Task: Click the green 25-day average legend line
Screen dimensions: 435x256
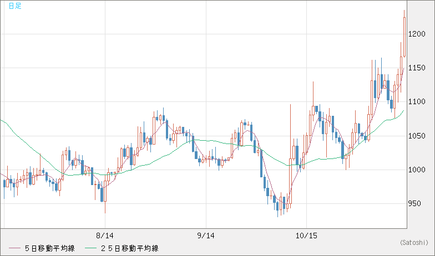Action: click(x=90, y=248)
